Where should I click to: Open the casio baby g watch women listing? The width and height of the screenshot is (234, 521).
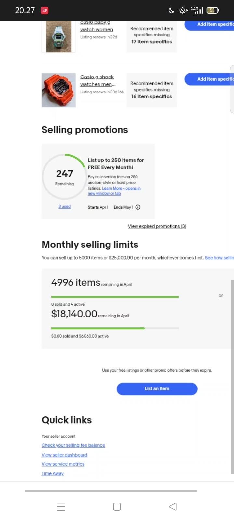point(97,26)
